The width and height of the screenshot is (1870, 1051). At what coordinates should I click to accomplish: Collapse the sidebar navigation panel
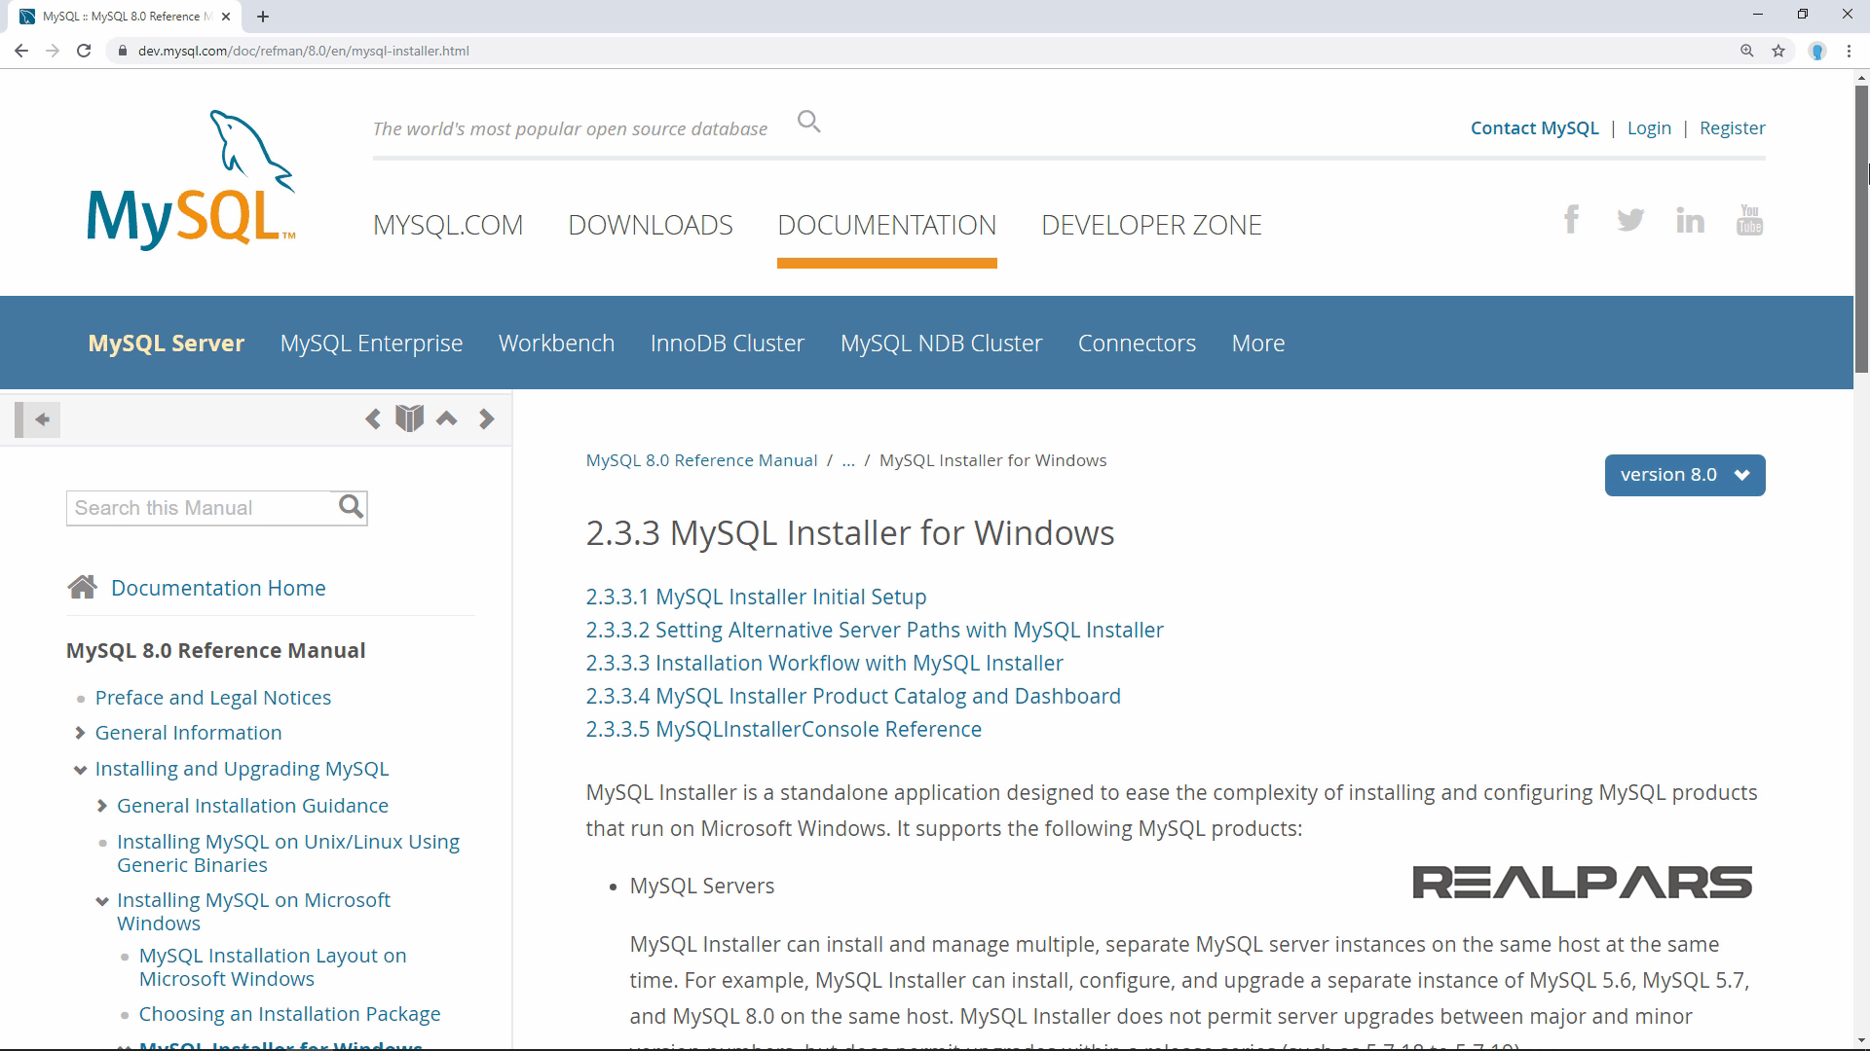[x=39, y=419]
